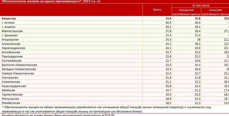Screen dimensions: 229x116
Task: Click the 'Туркестанская' region name
Action: 12,94
